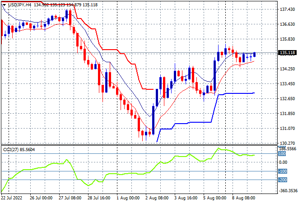Click the 27 Jul 08:00 time label
The image size is (298, 203).
tap(70, 198)
